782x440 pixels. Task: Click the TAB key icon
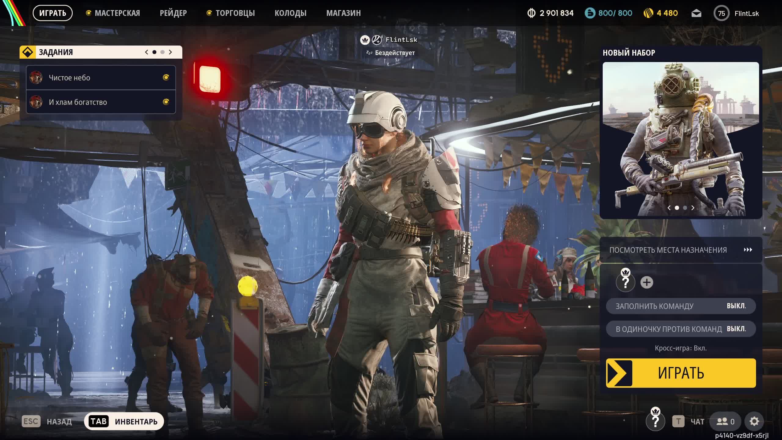98,421
